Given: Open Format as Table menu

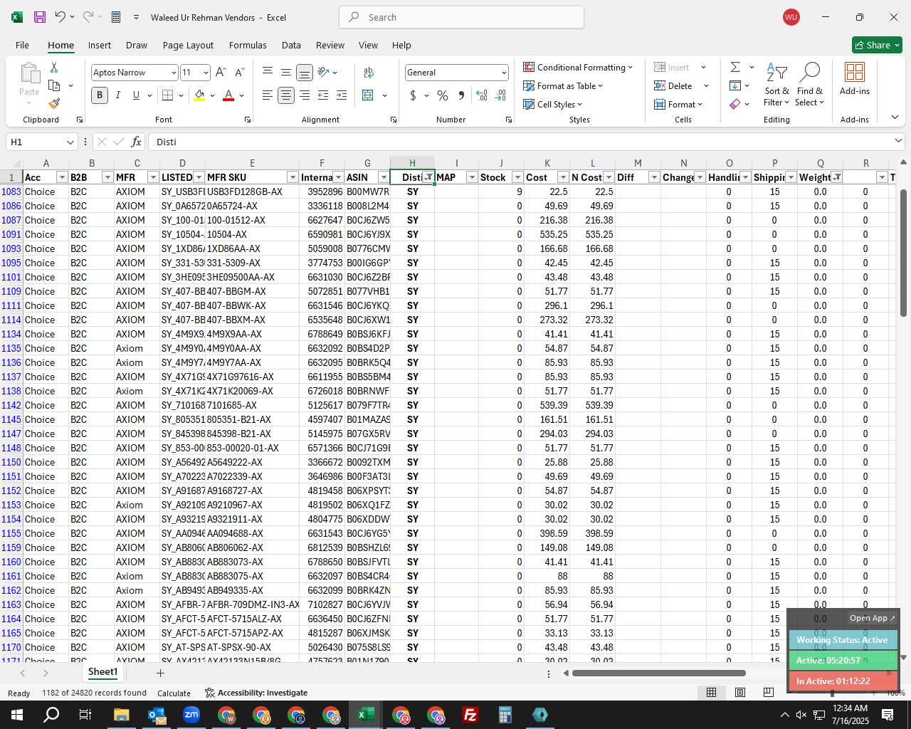Looking at the screenshot, I should (563, 85).
